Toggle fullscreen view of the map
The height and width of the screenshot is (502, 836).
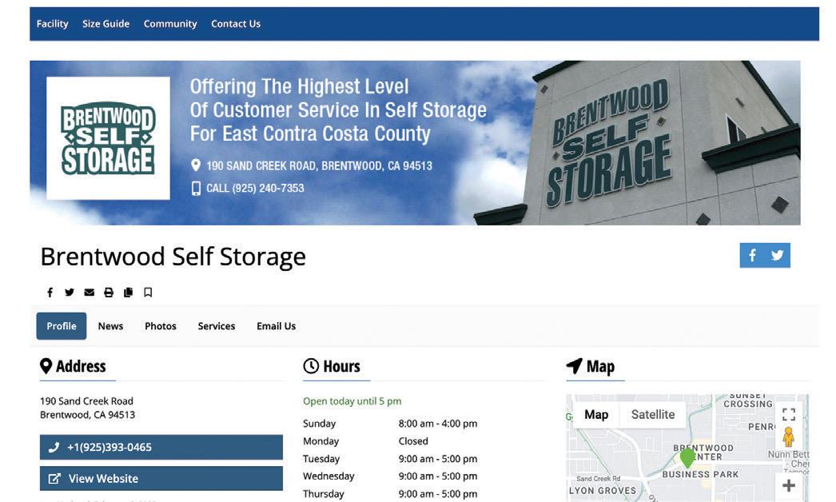(789, 414)
